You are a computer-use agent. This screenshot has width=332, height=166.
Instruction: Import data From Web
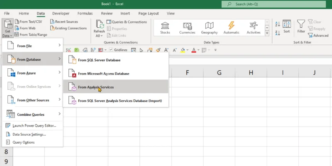pos(25,28)
